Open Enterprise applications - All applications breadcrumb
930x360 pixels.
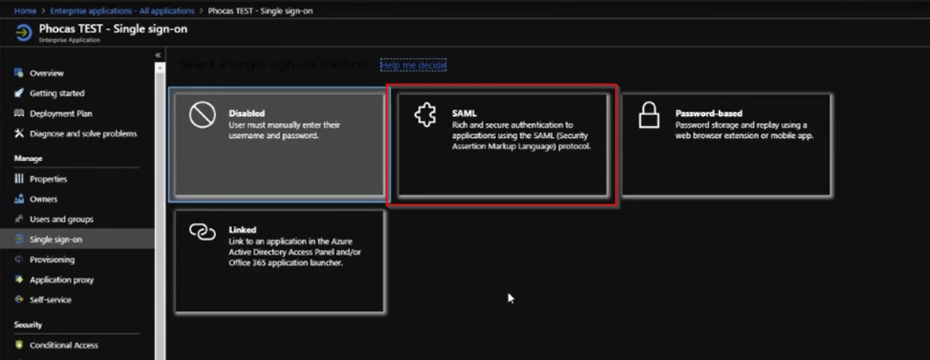(x=122, y=11)
